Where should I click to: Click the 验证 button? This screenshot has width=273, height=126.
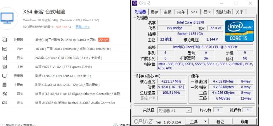[220, 121]
